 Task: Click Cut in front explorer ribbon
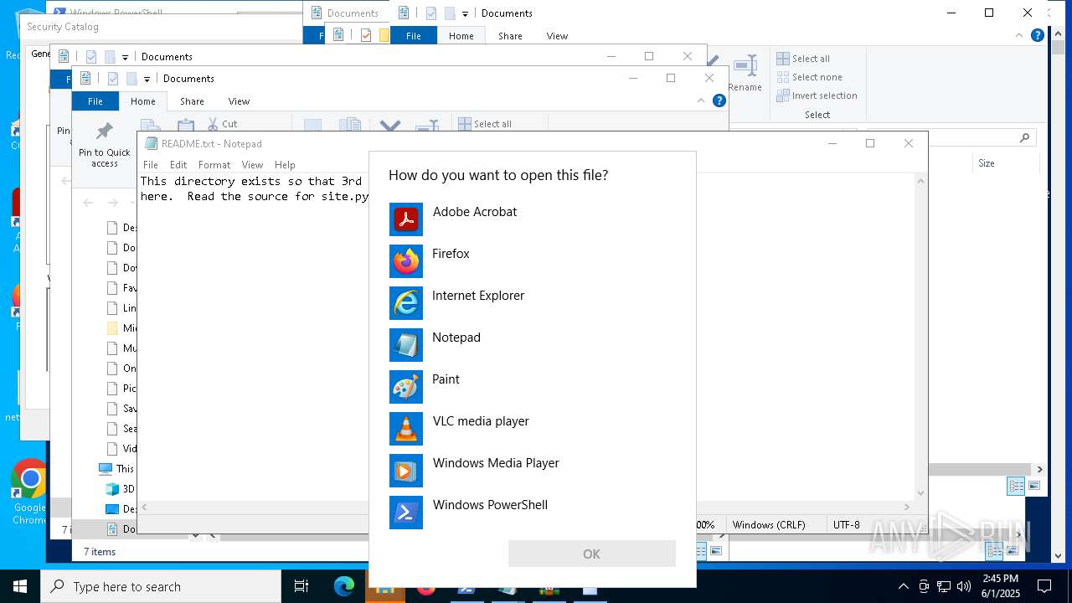[223, 124]
